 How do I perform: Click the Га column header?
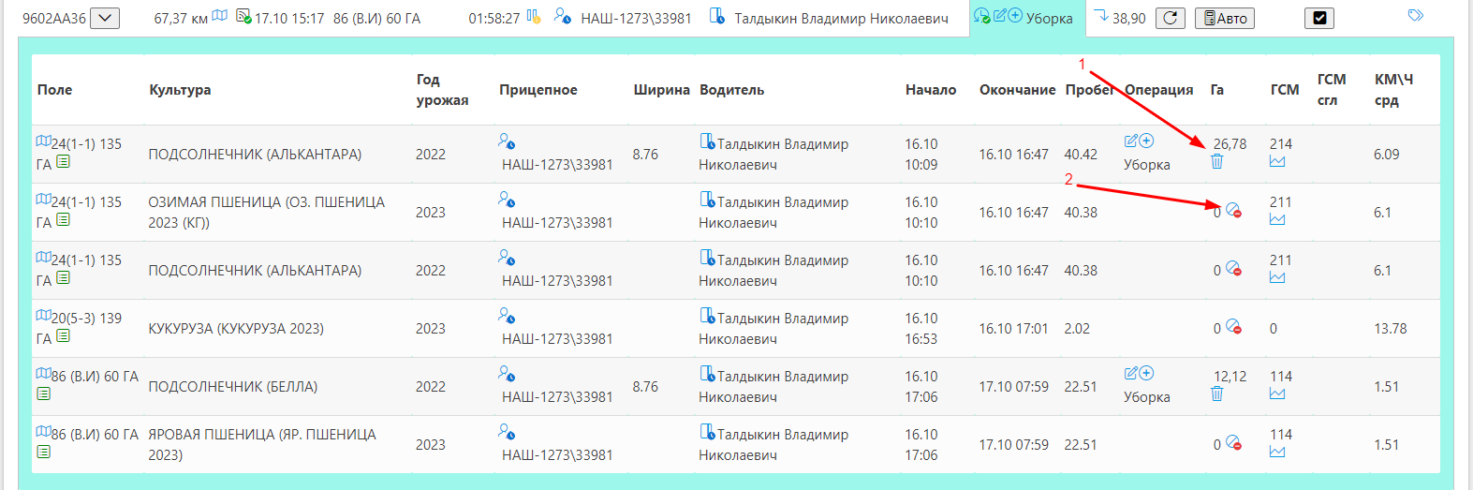click(1216, 90)
